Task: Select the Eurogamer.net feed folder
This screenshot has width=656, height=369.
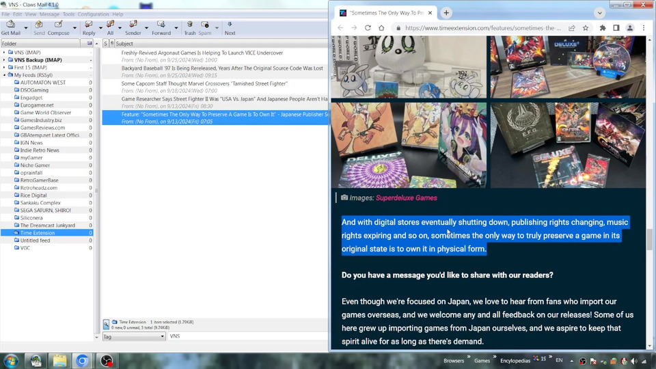Action: click(x=37, y=105)
